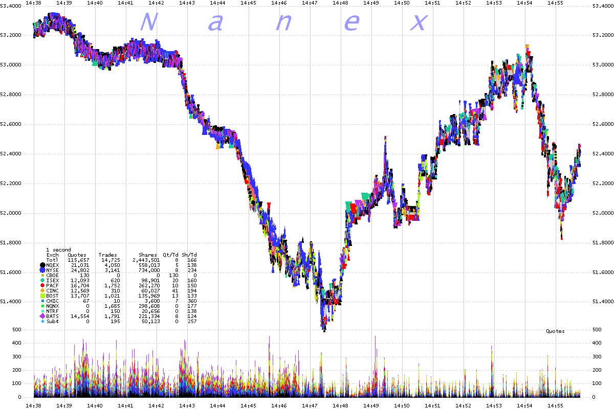Click the Shares column header

pos(147,255)
